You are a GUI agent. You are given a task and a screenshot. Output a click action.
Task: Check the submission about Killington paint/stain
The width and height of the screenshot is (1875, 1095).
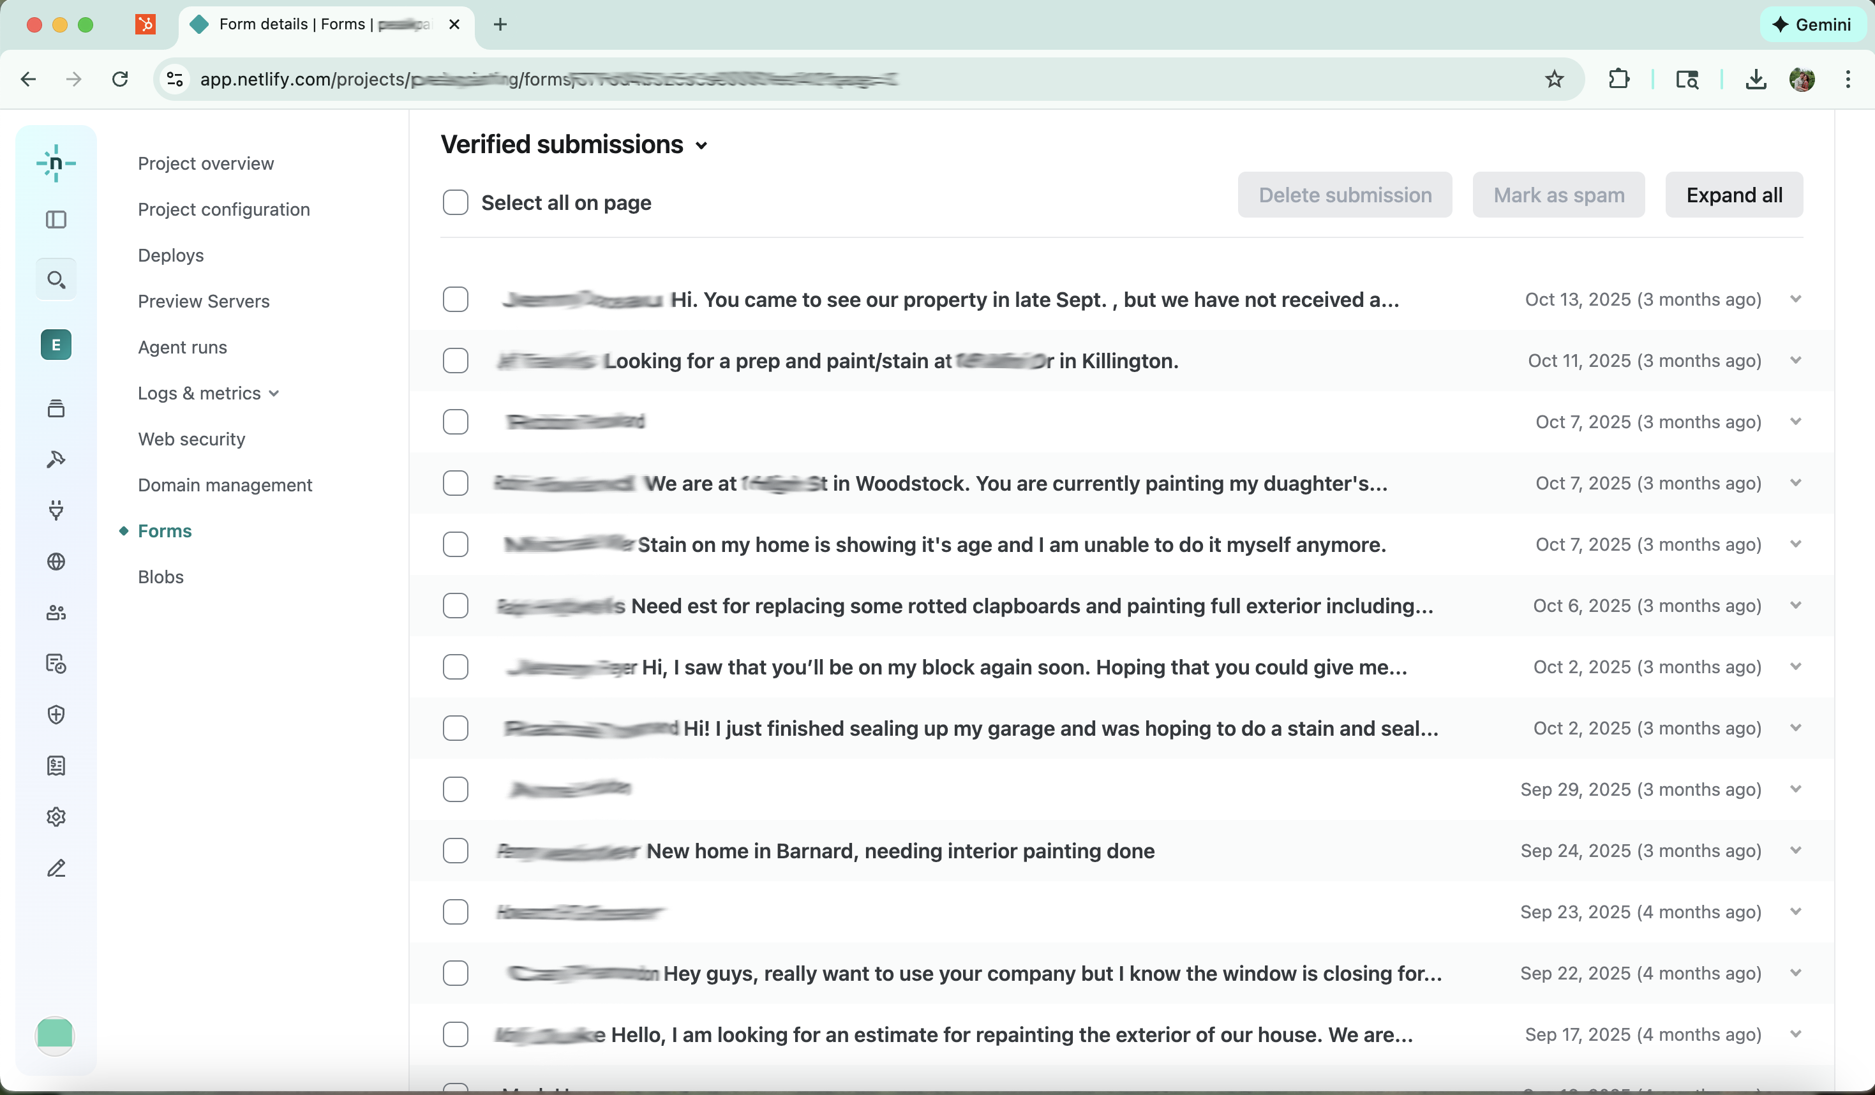pos(456,361)
